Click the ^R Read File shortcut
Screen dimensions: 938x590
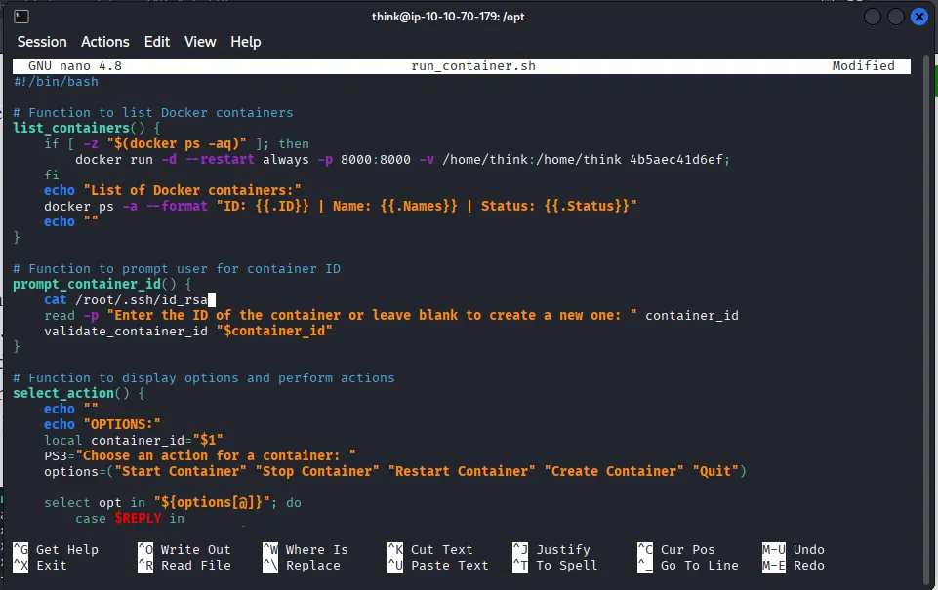184,565
